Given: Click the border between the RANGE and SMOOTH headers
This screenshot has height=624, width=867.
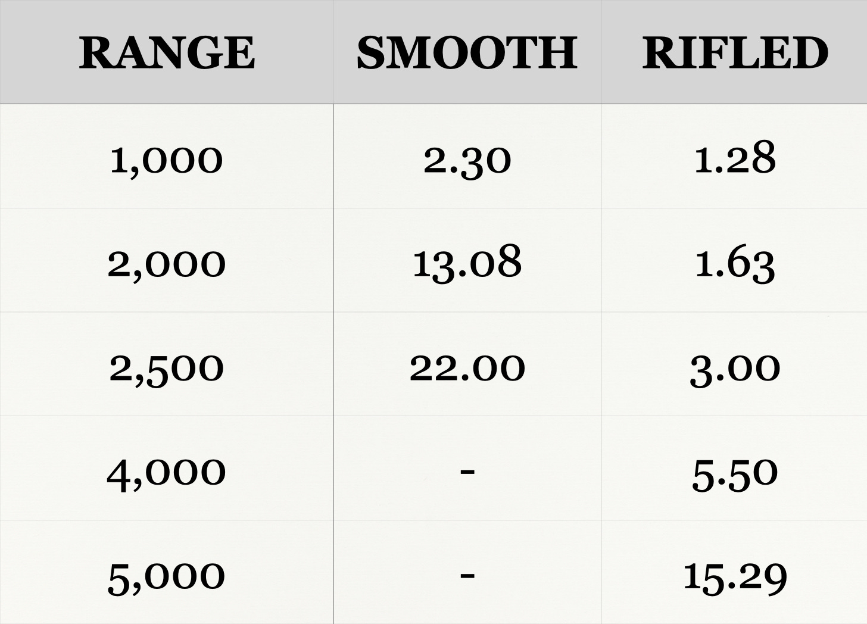Looking at the screenshot, I should click(333, 52).
